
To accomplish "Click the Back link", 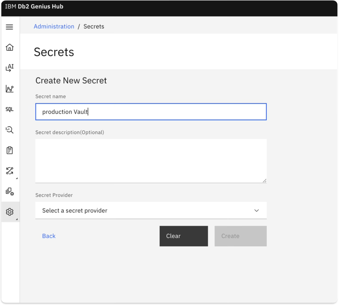I will click(49, 236).
